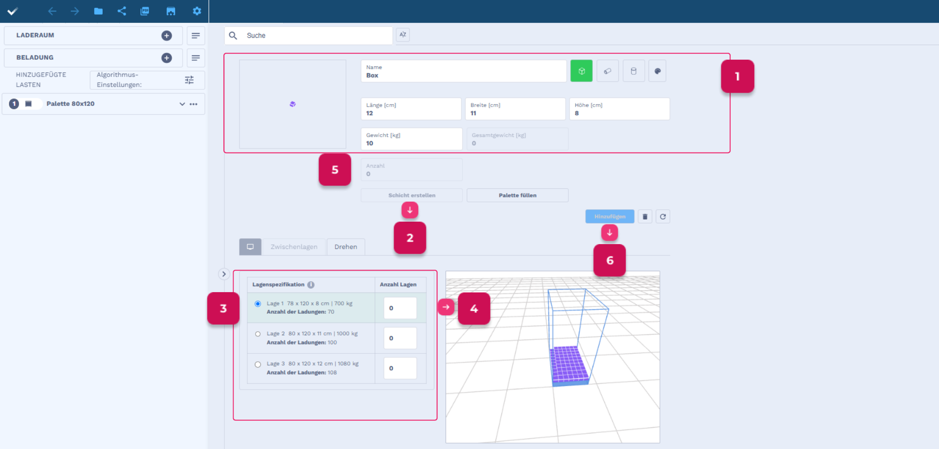Open settings gear icon

click(x=197, y=11)
